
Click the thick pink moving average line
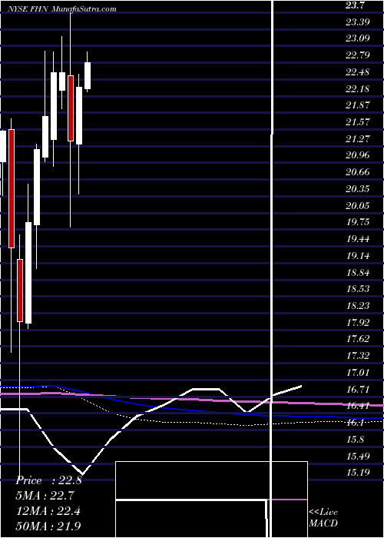[x=192, y=400]
